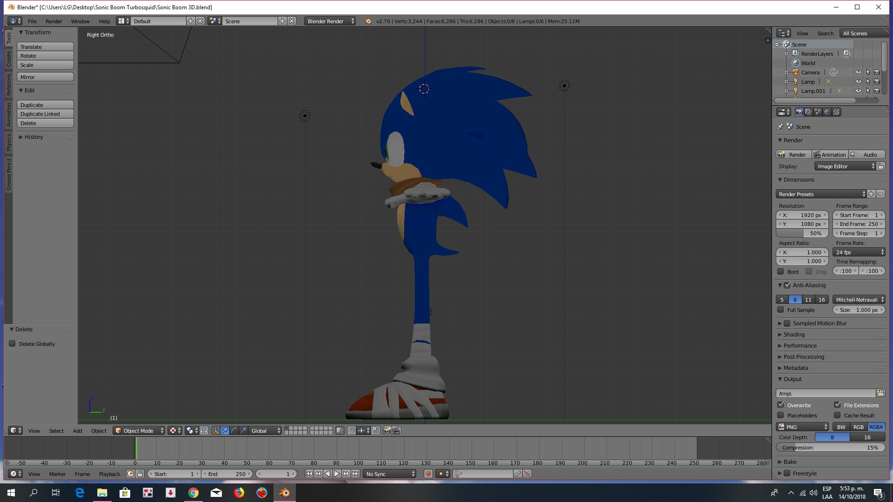Toggle the Anti-Aliasing checkbox

coord(787,285)
